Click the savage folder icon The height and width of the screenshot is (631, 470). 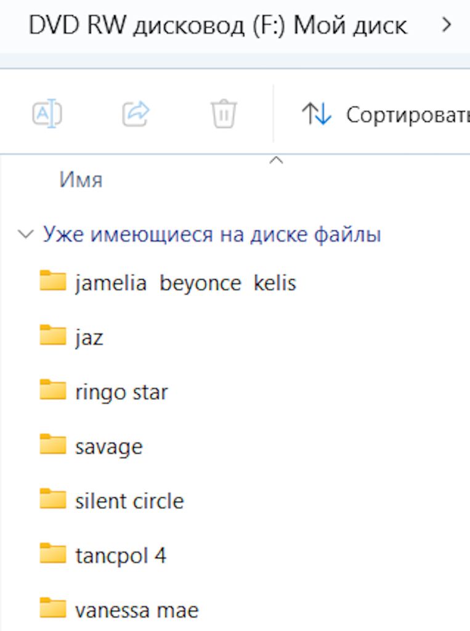[x=53, y=444]
